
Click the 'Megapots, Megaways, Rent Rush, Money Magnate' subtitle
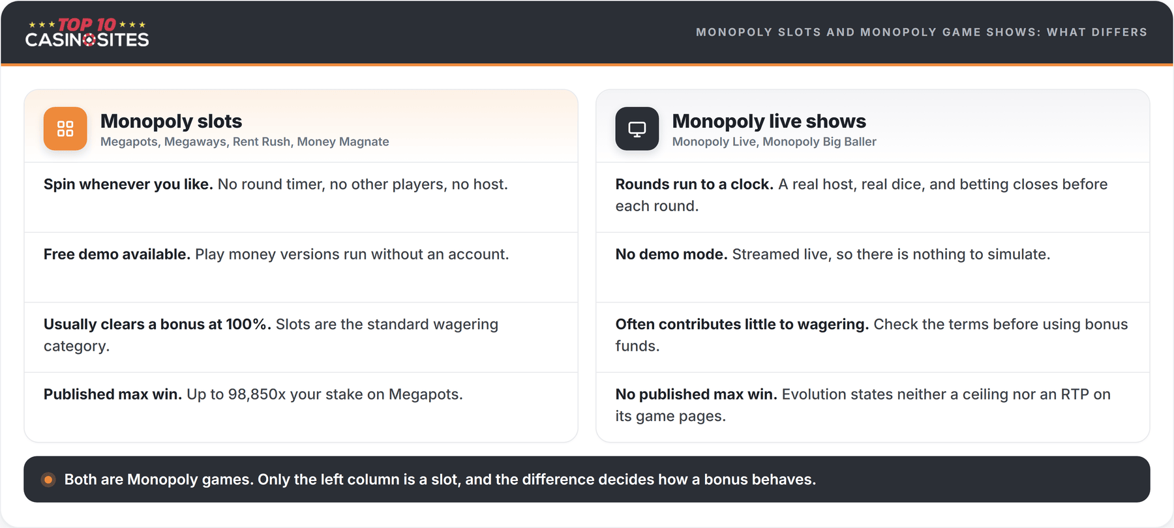(245, 142)
